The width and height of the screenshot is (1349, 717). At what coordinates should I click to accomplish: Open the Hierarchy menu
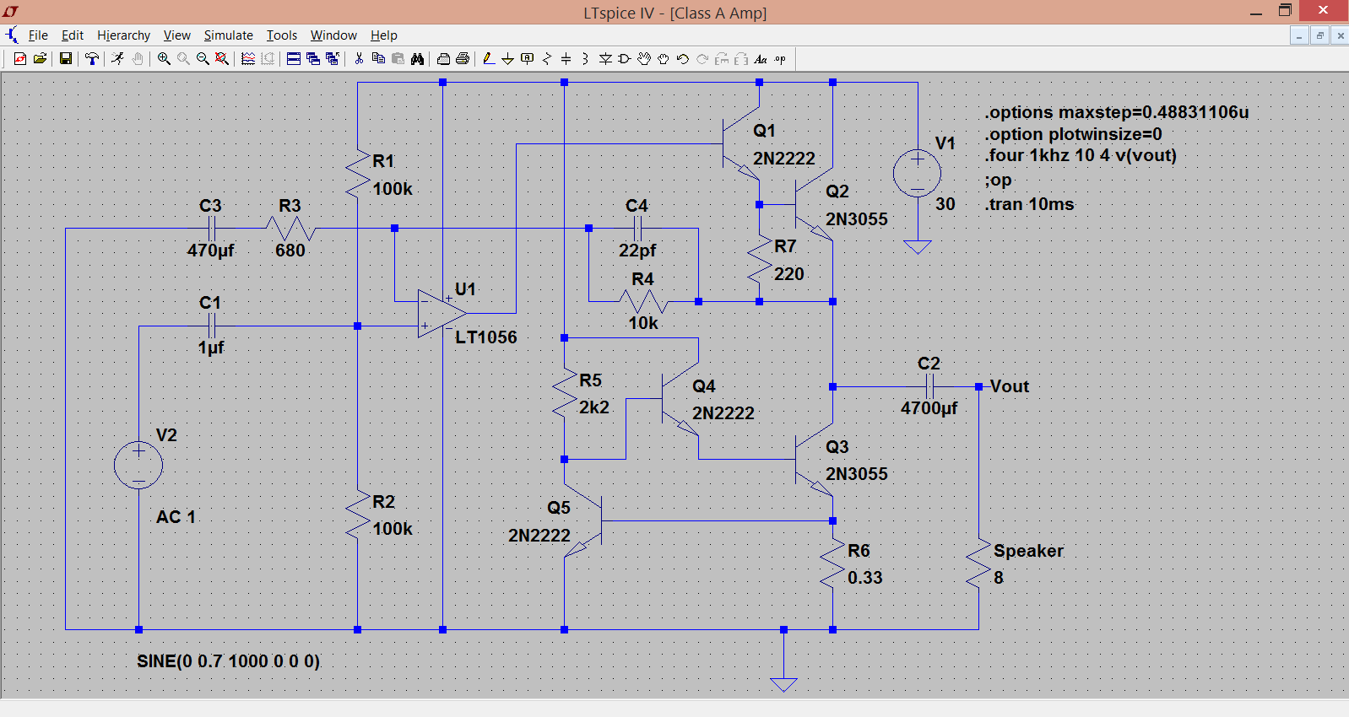[123, 35]
